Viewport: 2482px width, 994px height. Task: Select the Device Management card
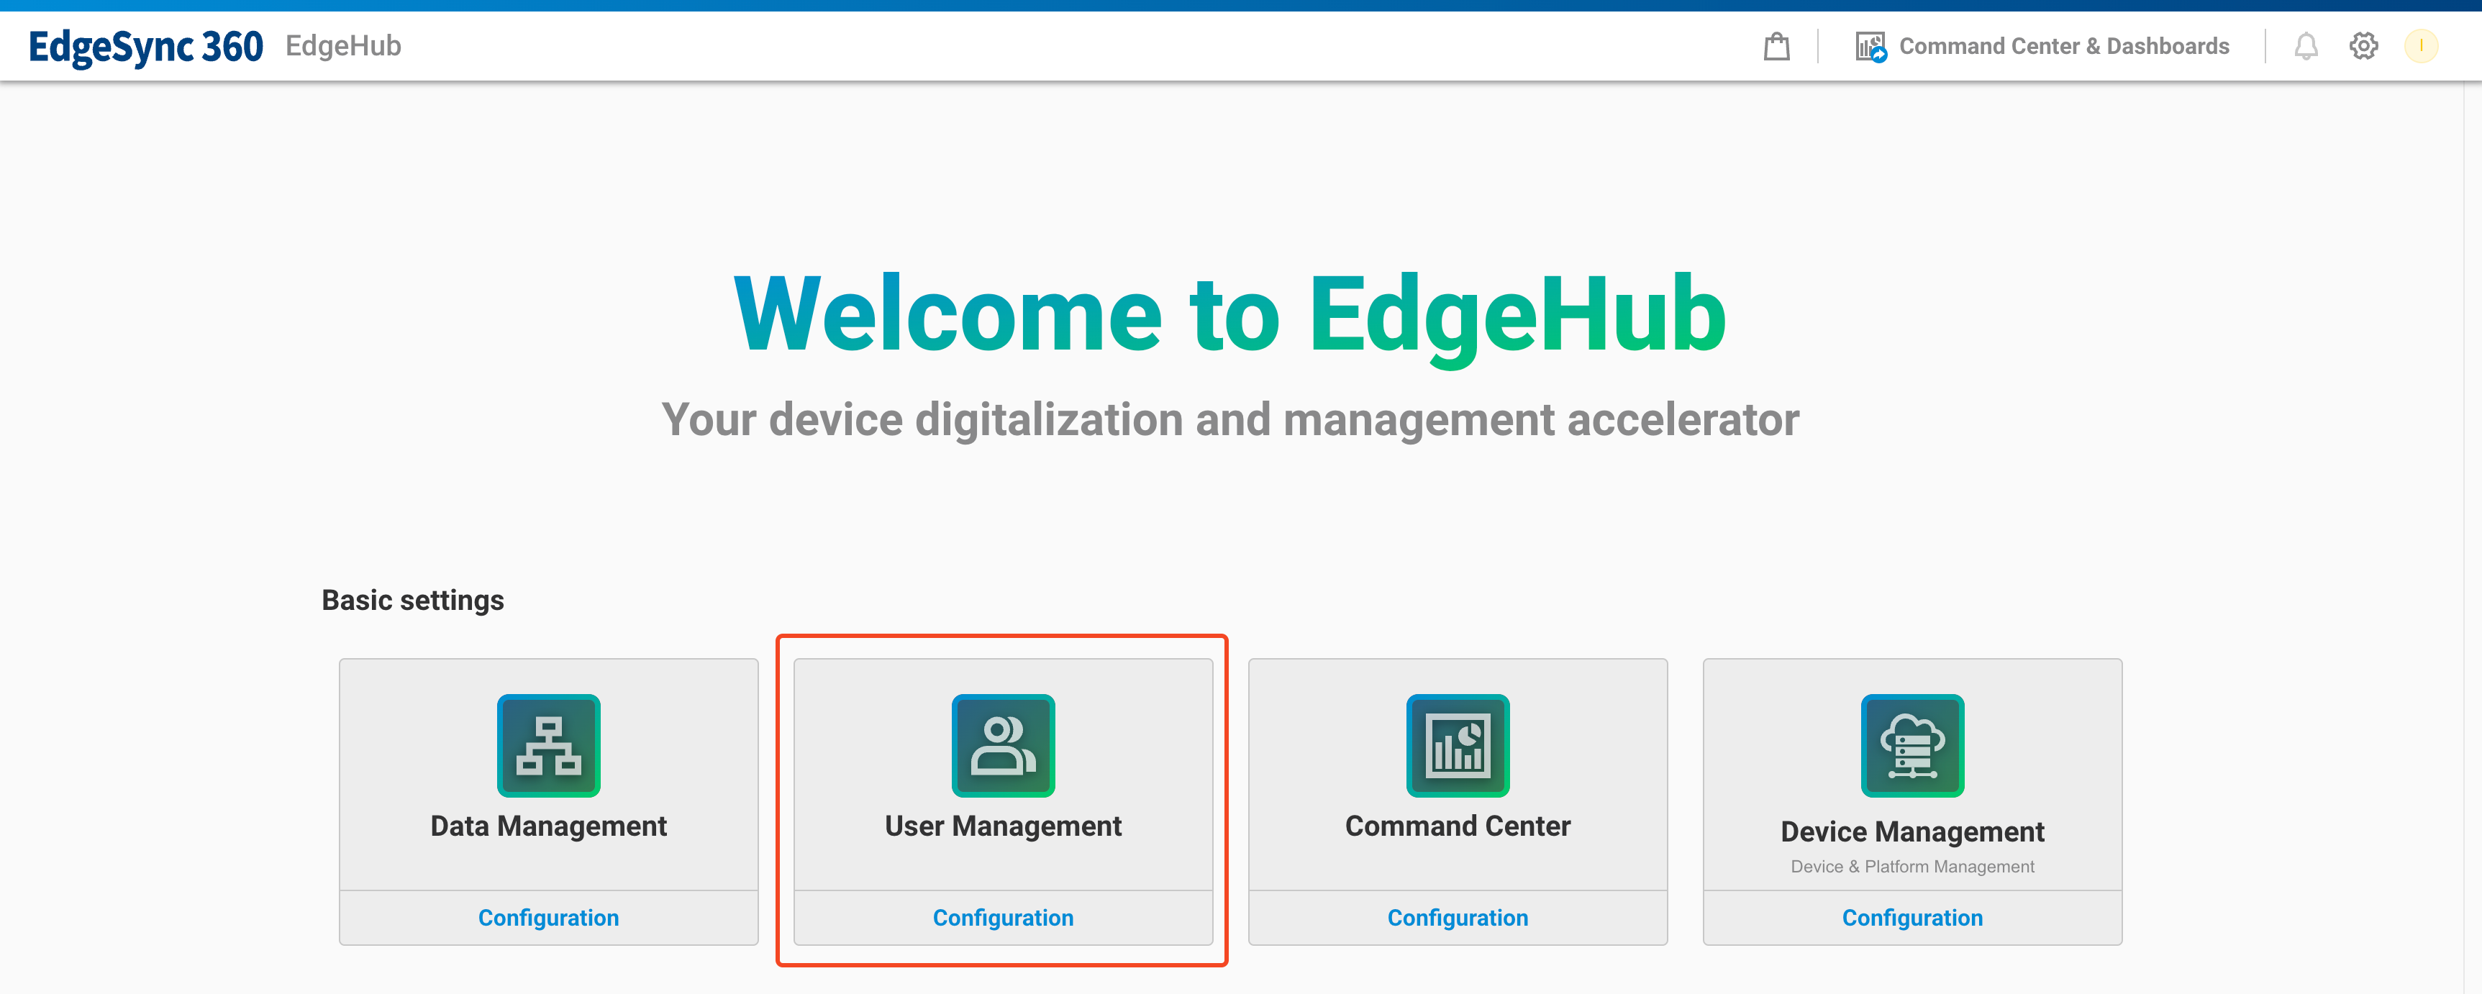click(x=1911, y=790)
